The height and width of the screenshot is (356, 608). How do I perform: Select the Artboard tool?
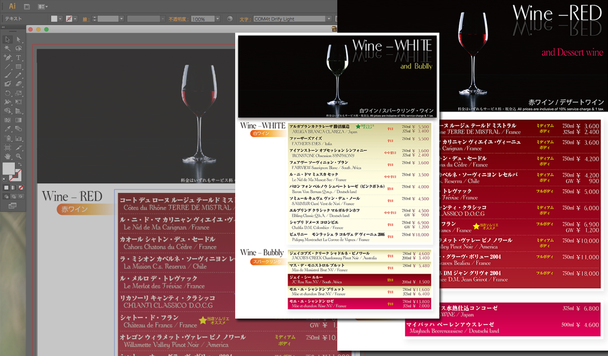(x=7, y=147)
